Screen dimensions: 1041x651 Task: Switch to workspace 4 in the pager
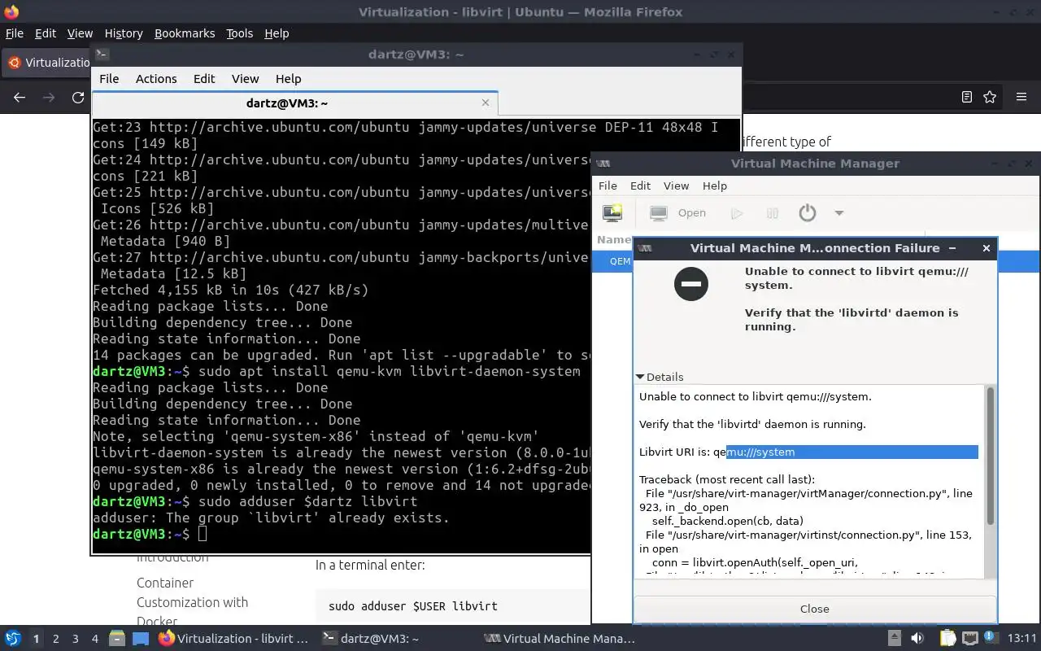click(95, 639)
